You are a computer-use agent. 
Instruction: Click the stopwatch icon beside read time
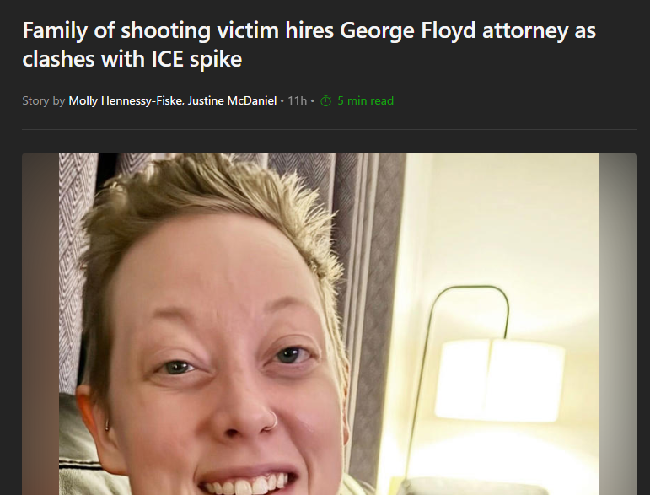click(x=325, y=100)
